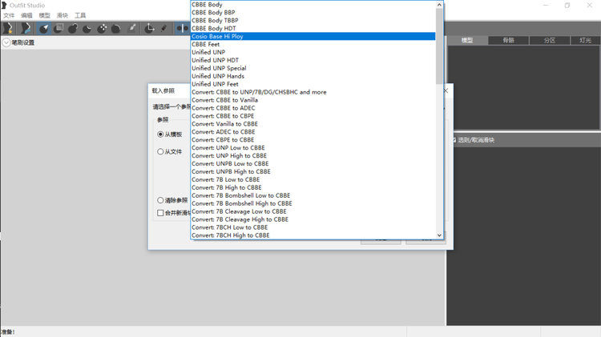Screen dimensions: 601x337
Task: Select the 从文件 radio button
Action: coord(160,151)
